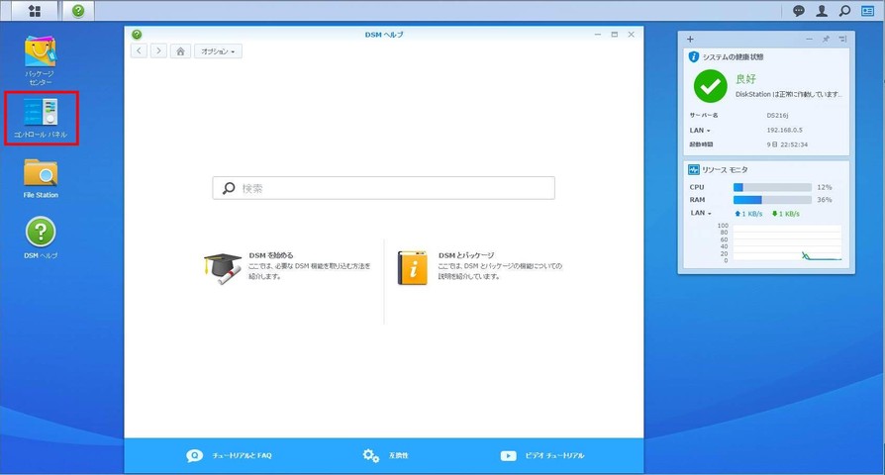Expand the Options dropdown in DSM Help

pyautogui.click(x=219, y=51)
